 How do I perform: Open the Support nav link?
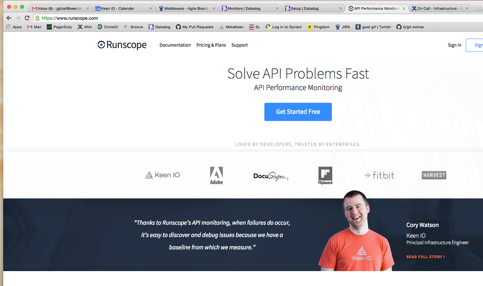click(x=239, y=45)
